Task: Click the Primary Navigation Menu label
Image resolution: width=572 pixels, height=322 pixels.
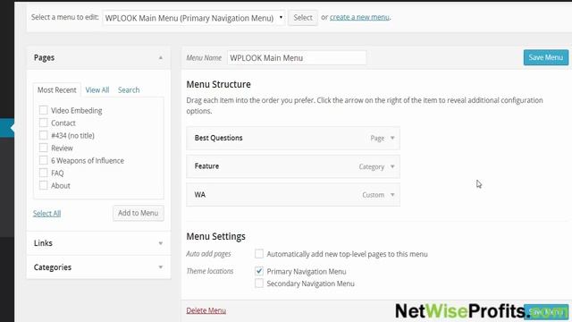Action: pos(307,271)
